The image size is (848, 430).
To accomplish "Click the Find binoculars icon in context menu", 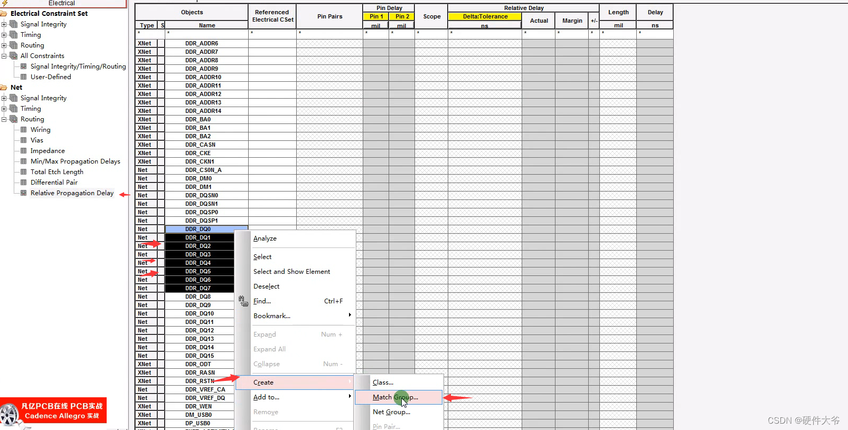I will 243,301.
